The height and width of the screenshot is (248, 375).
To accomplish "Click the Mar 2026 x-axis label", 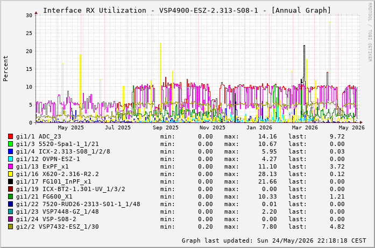I will coord(305,128).
